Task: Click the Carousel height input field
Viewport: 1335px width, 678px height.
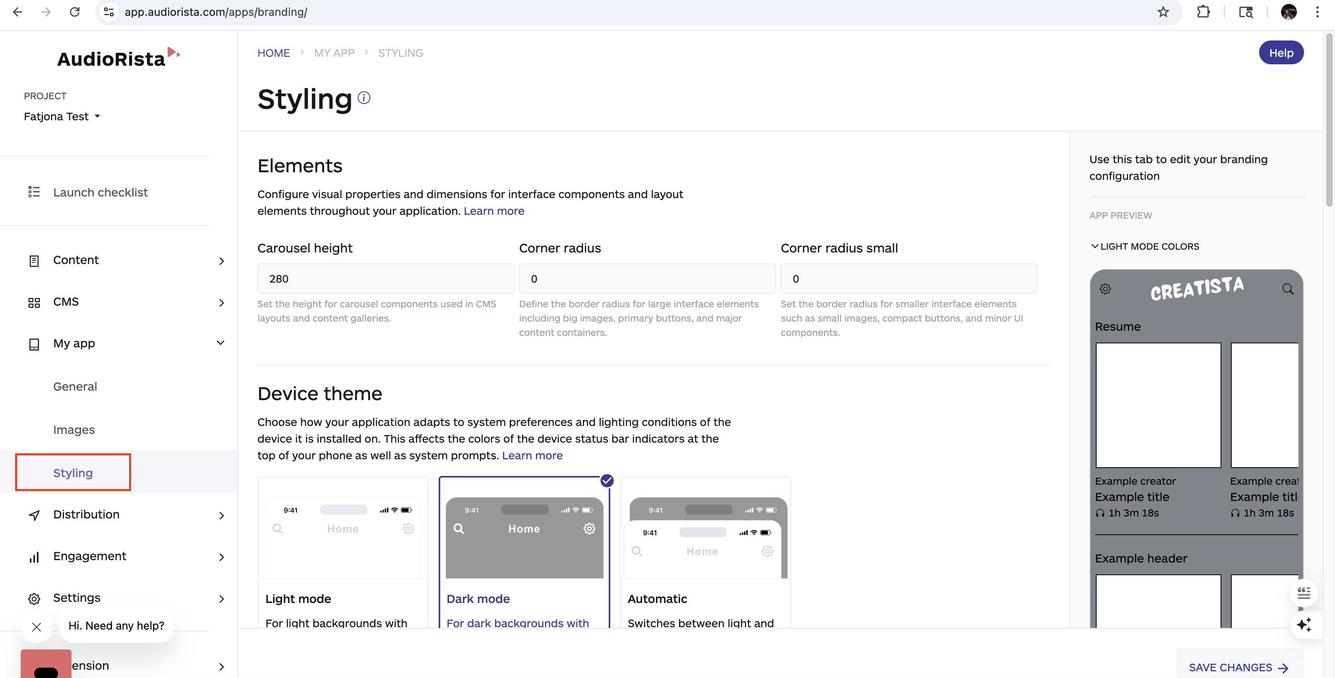Action: click(385, 279)
